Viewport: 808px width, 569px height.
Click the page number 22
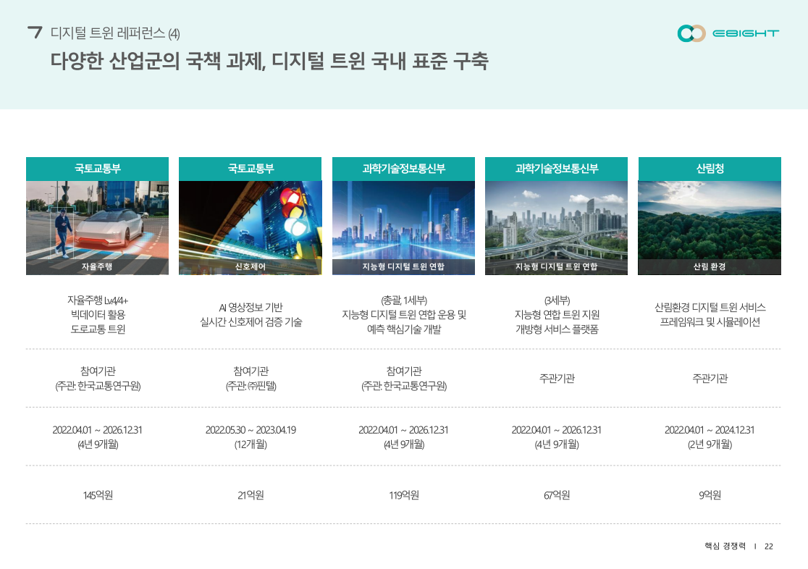[769, 547]
